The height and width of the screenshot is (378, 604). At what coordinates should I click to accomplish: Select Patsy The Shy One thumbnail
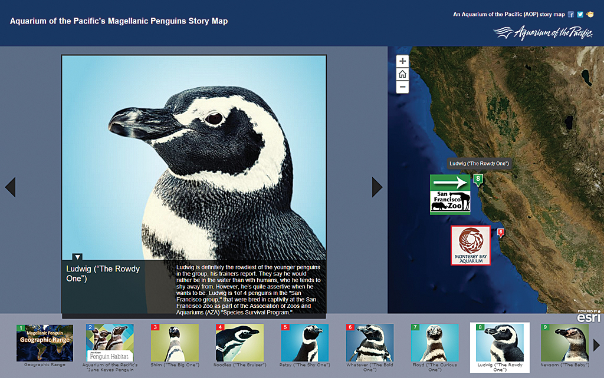(305, 343)
